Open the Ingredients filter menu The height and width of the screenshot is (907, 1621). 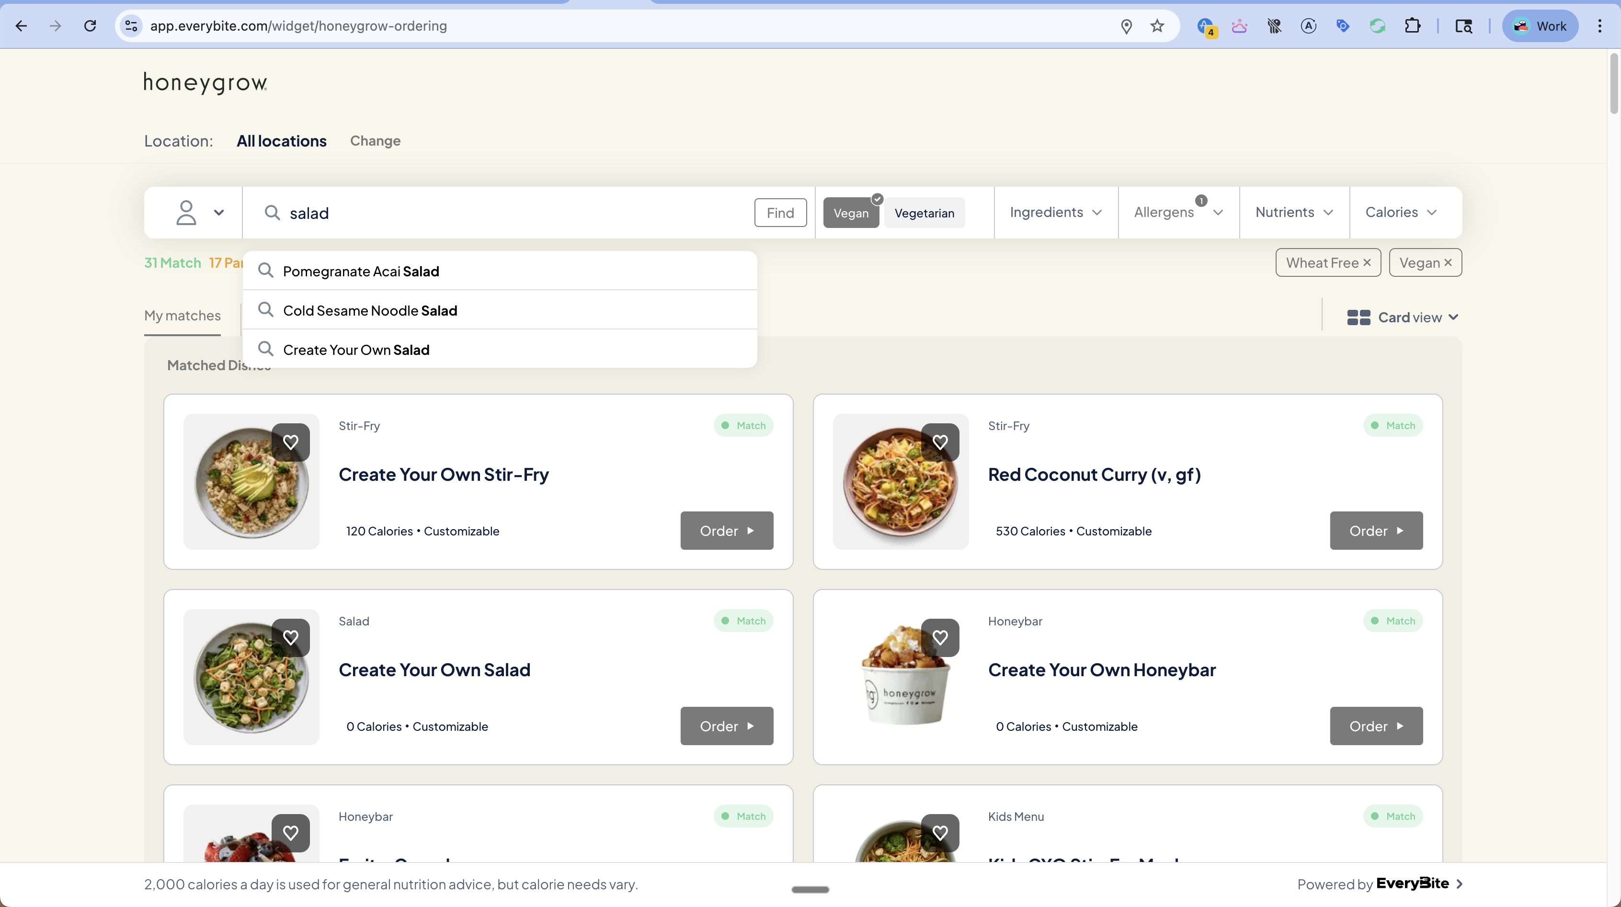point(1055,212)
